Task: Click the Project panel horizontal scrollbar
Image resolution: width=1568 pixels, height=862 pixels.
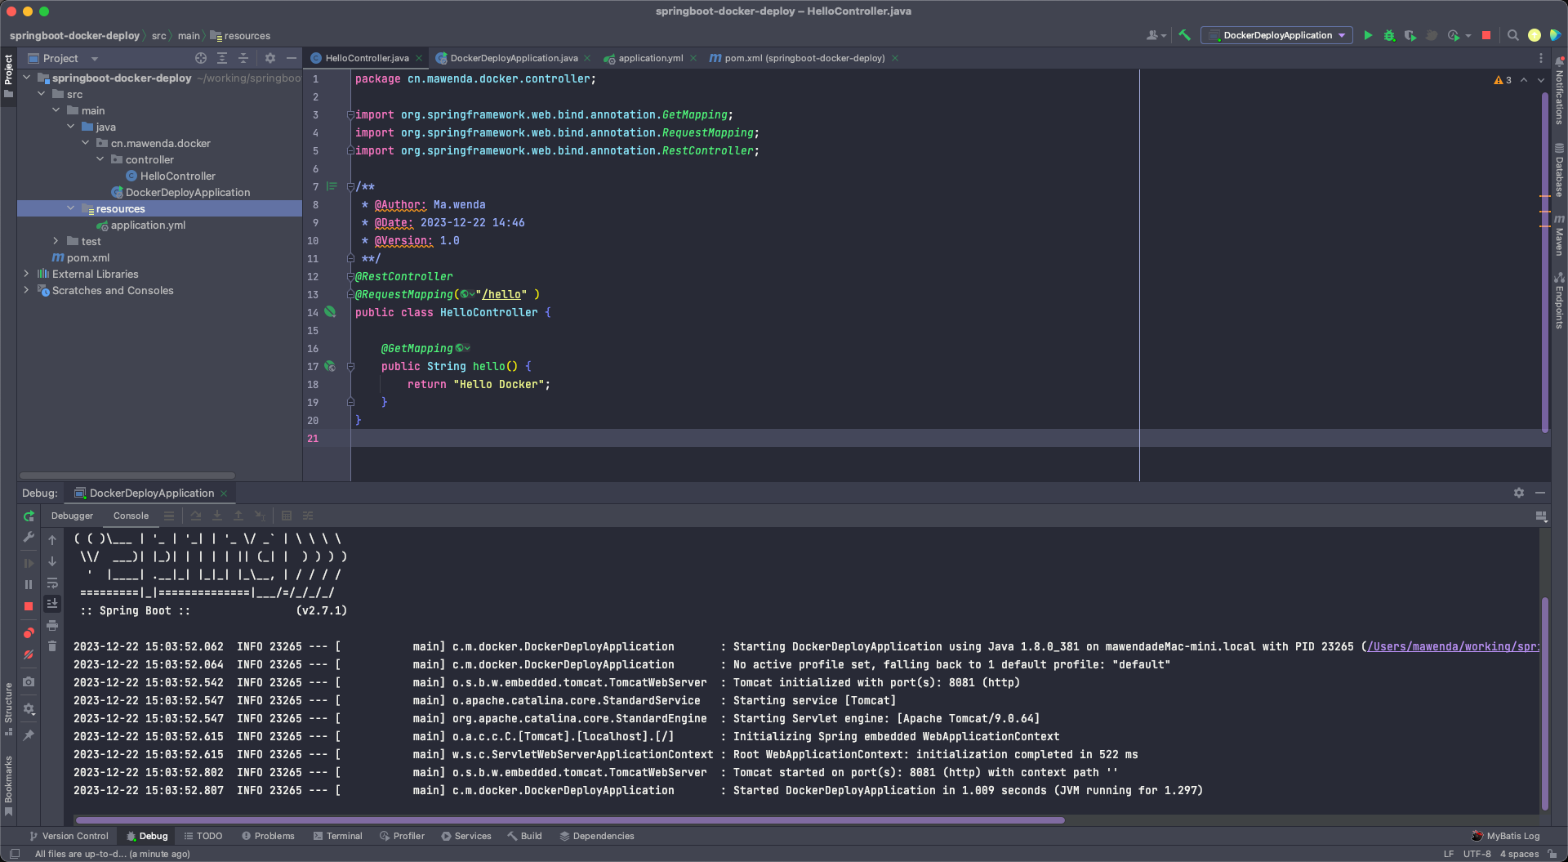Action: tap(127, 475)
